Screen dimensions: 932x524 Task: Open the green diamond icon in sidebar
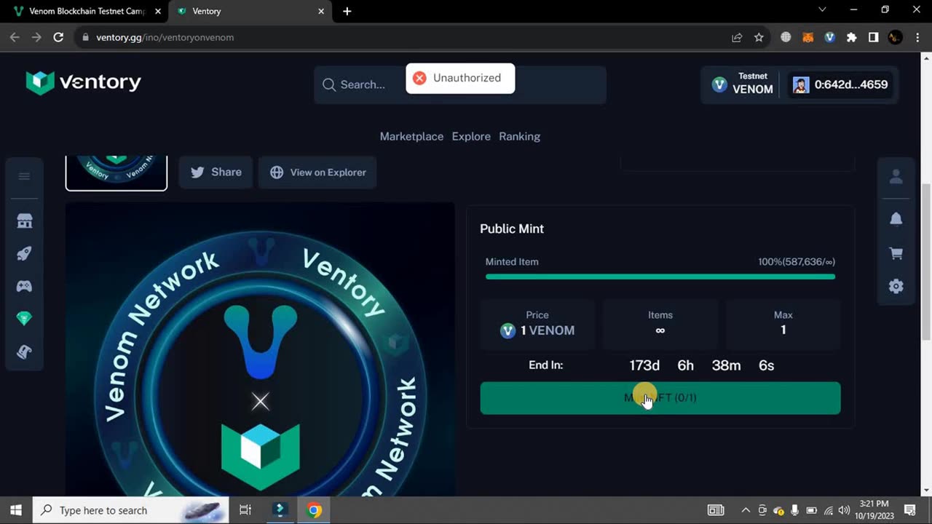[24, 319]
